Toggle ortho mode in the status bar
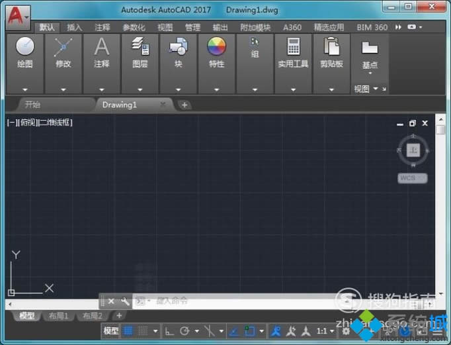Viewport: 451px width, 345px height. pyautogui.click(x=169, y=331)
